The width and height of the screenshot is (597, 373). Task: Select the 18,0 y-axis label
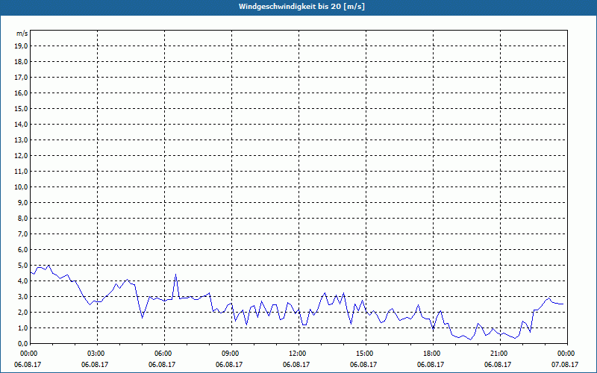[21, 62]
